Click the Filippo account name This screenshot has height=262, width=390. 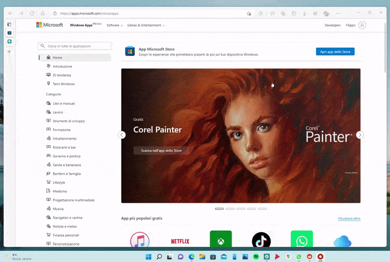pyautogui.click(x=351, y=25)
